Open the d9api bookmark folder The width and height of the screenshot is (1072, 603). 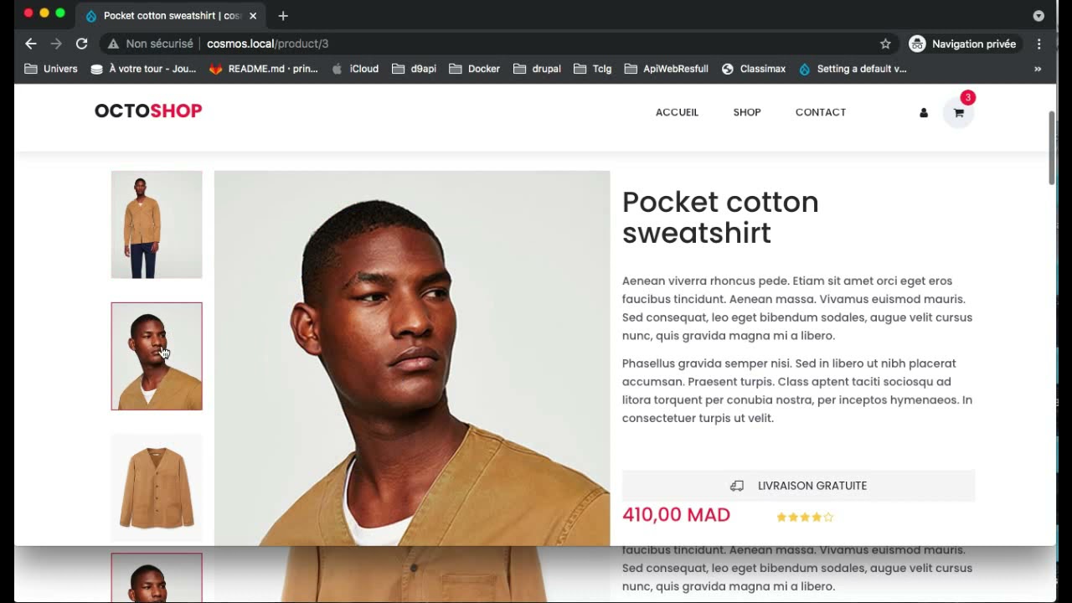coord(415,69)
